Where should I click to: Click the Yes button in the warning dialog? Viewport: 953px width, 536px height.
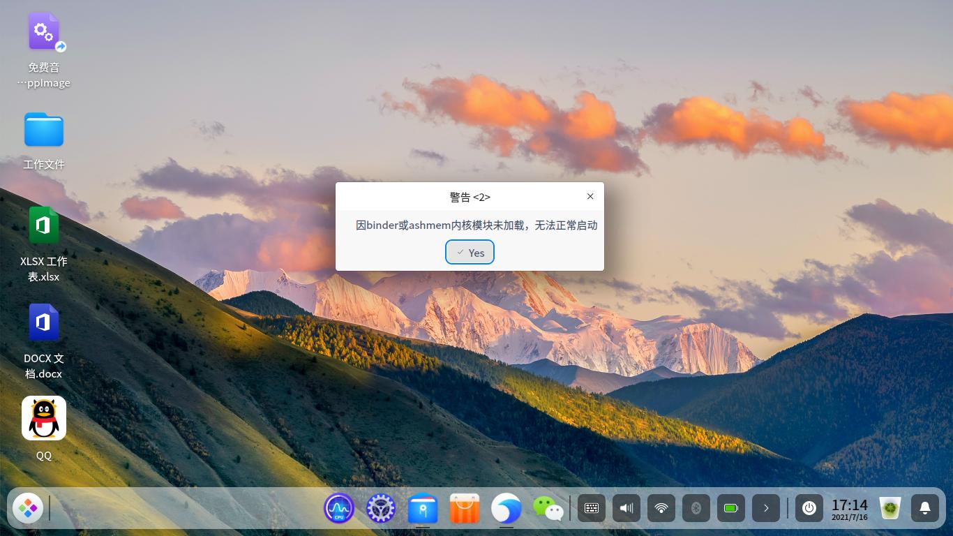[x=470, y=253]
